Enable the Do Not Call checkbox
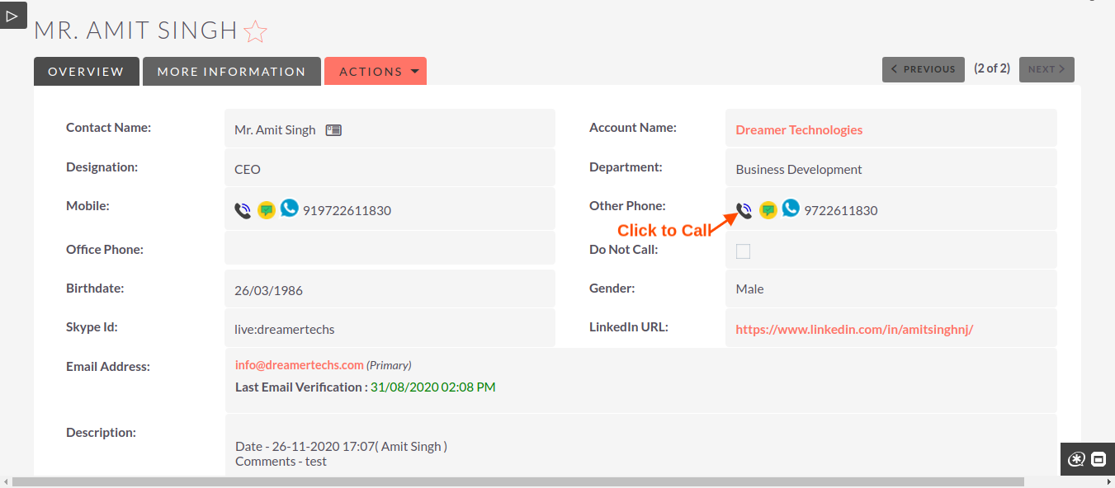Viewport: 1115px width, 488px height. pyautogui.click(x=743, y=251)
